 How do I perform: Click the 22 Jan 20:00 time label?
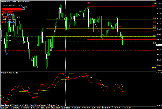[x=45, y=108]
